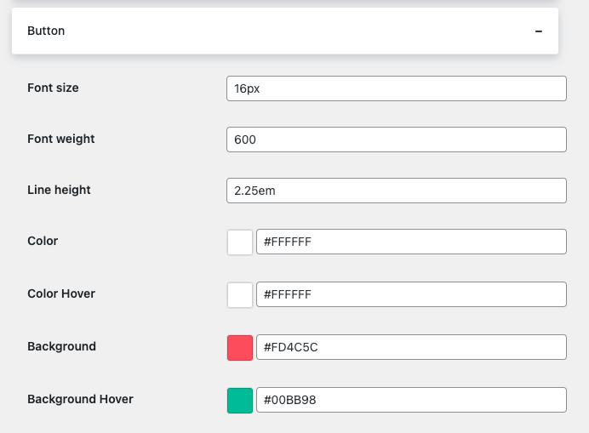
Task: Click the Background Hover label text
Action: 80,399
